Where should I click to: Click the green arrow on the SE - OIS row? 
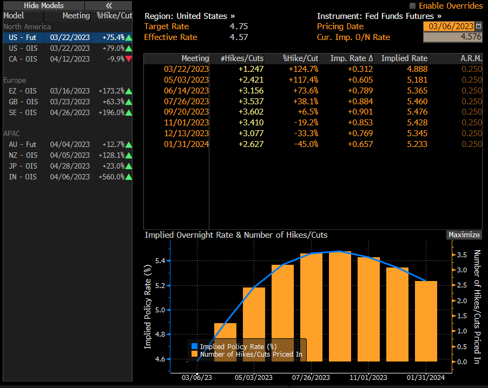(x=128, y=112)
